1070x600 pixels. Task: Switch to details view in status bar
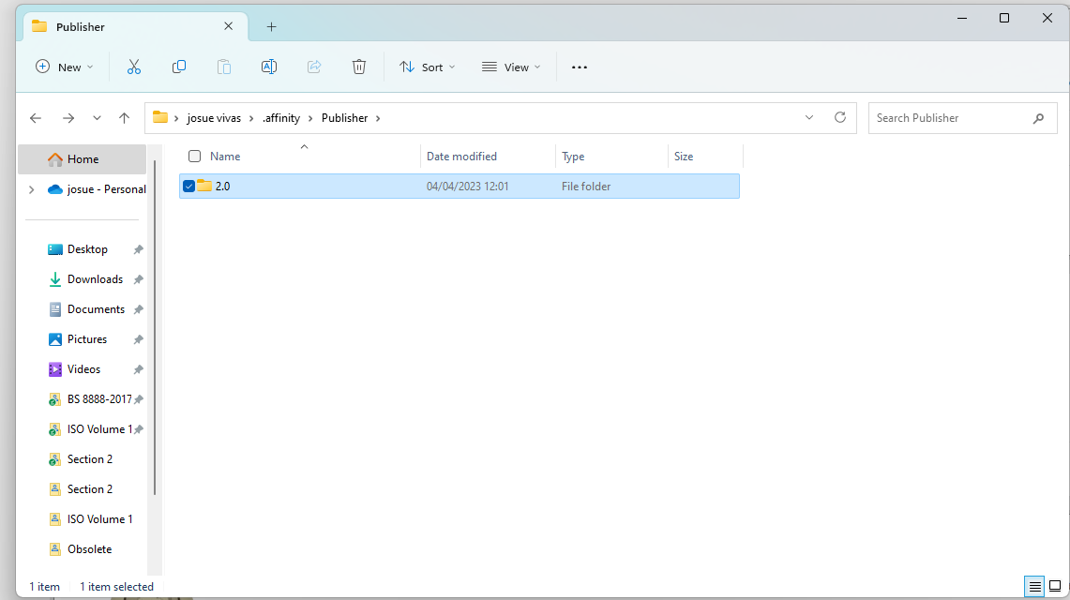click(x=1034, y=587)
